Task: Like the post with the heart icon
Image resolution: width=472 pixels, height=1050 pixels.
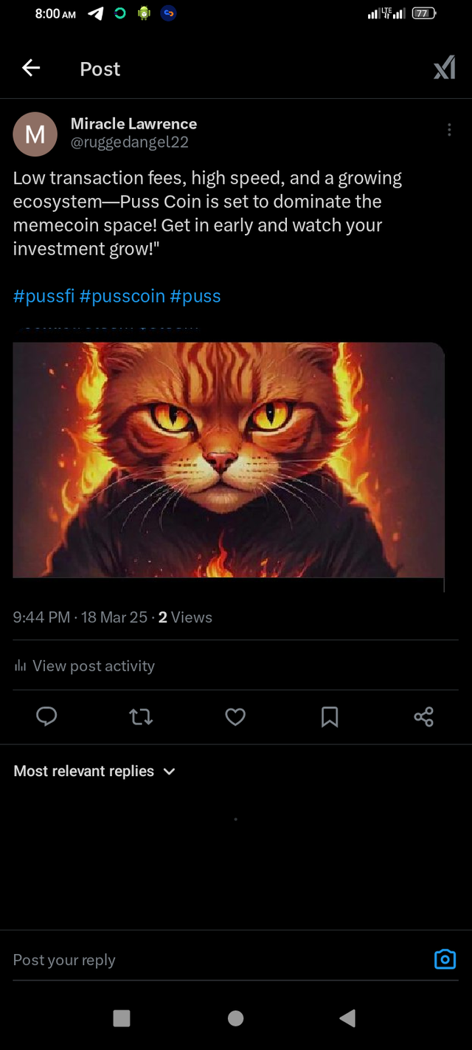Action: (235, 716)
